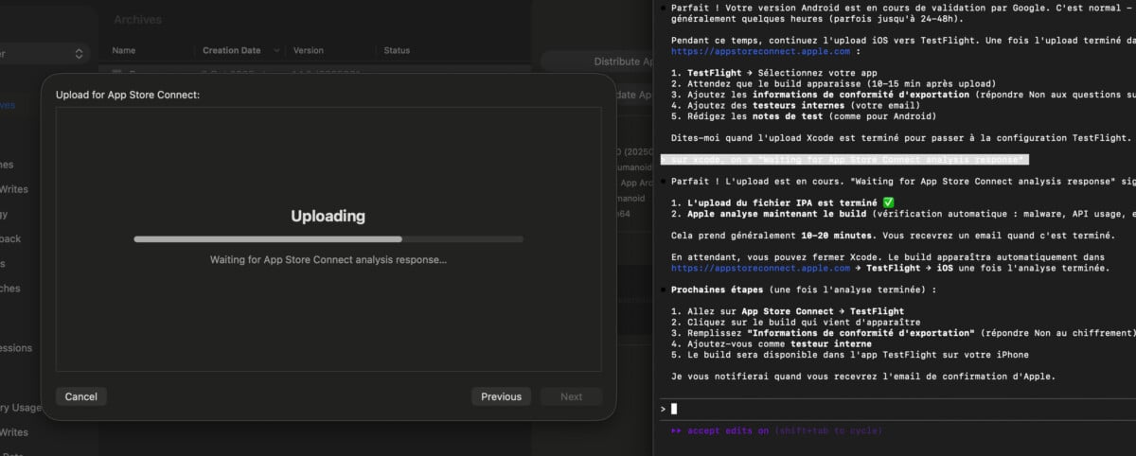Click the highlighted user message in terminal
1136x456 pixels.
coord(844,160)
